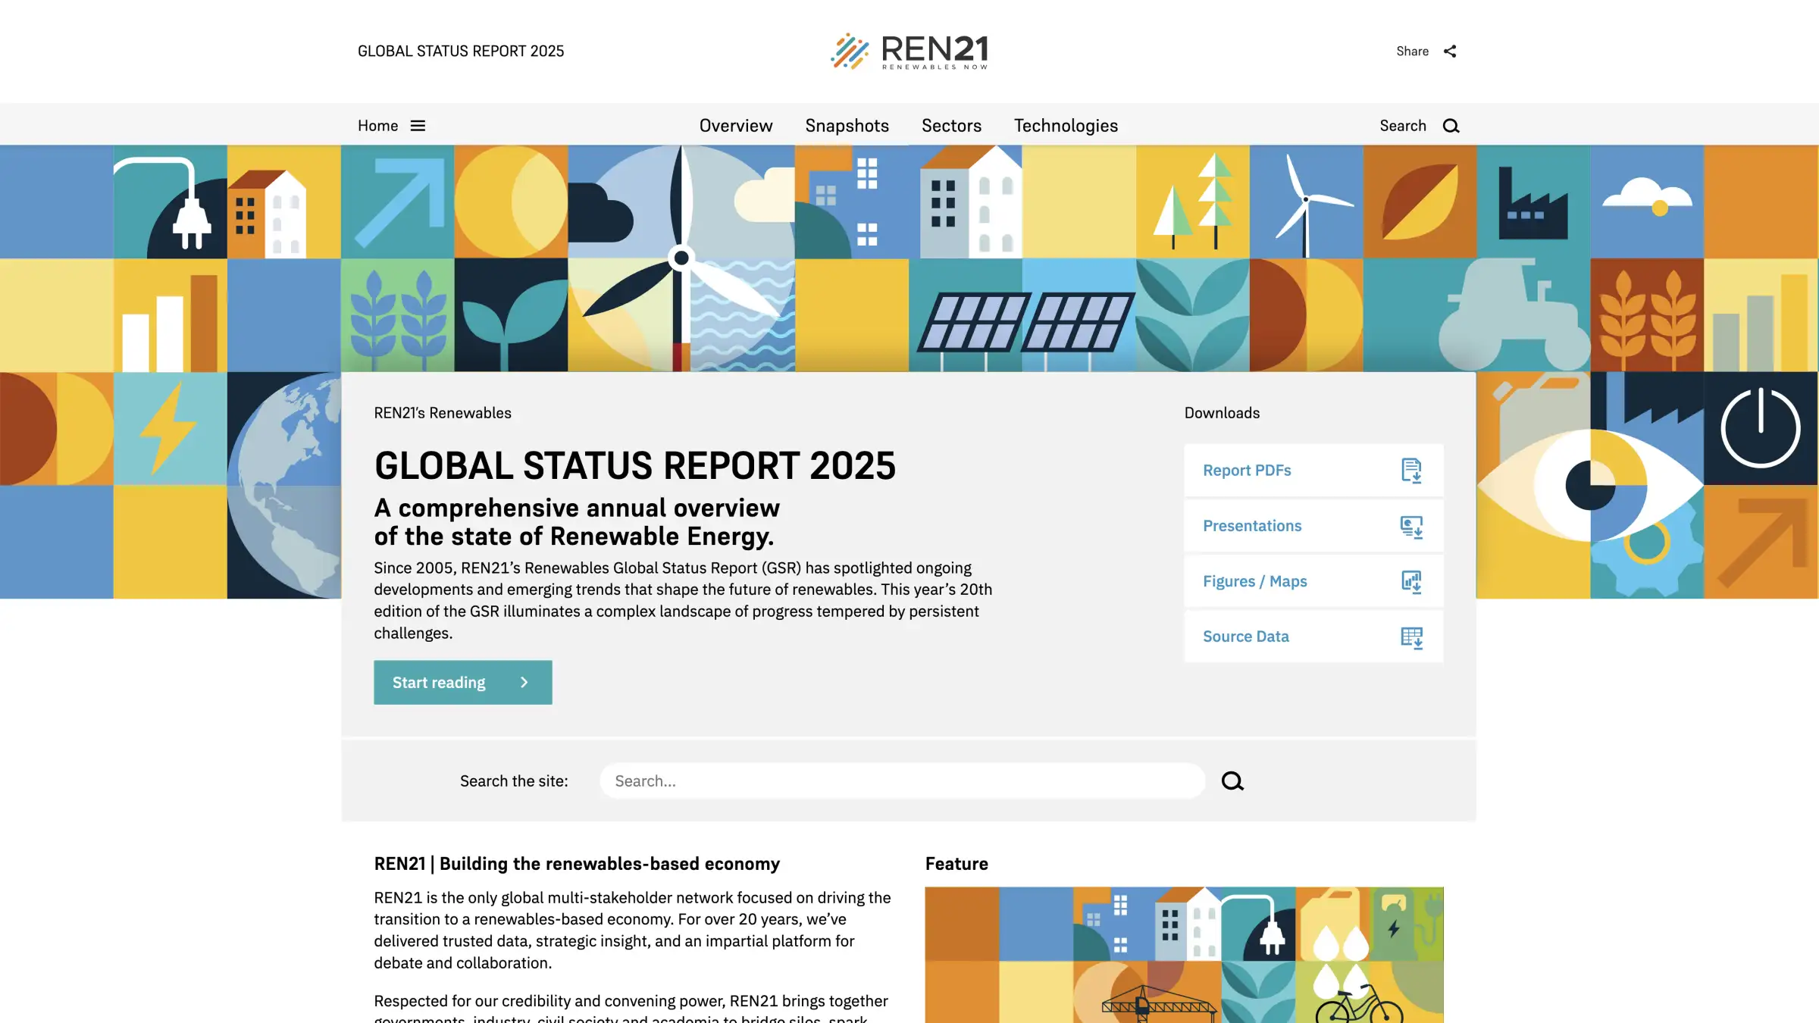
Task: Open the Snapshots menu item
Action: [x=847, y=126]
